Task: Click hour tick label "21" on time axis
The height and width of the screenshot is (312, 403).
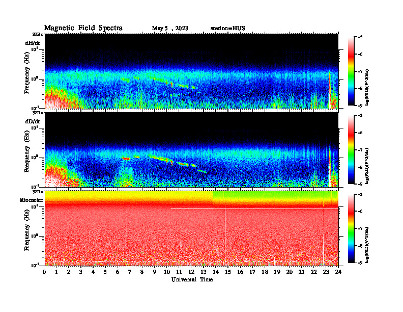Action: coord(301,272)
